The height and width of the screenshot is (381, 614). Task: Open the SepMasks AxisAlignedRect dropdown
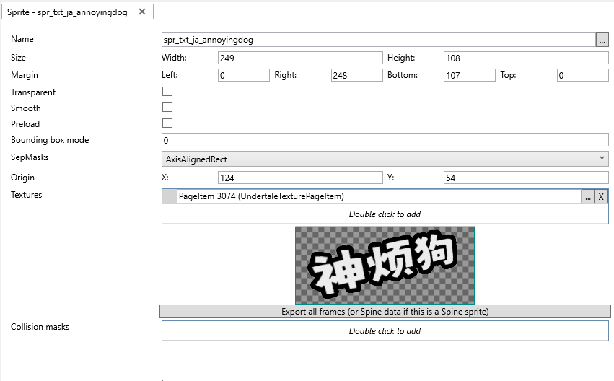click(385, 159)
